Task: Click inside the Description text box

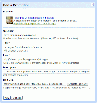Action: click(46, 72)
